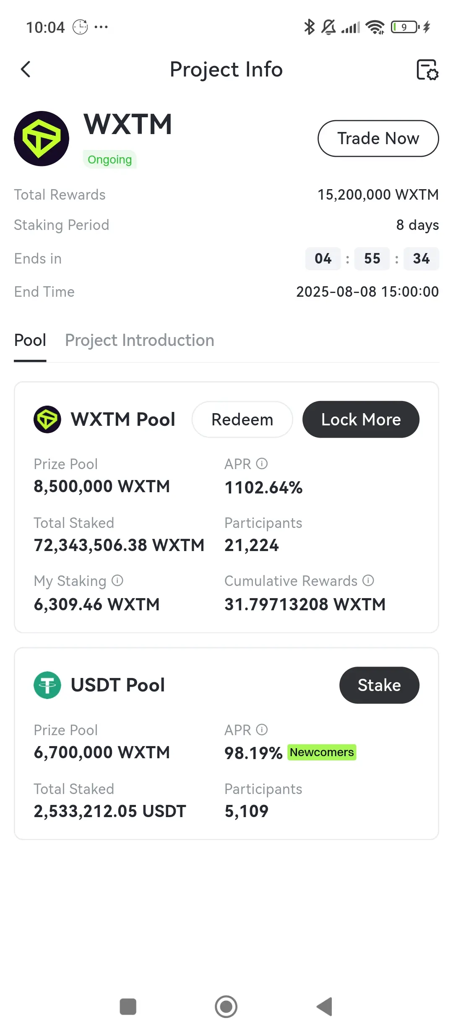Tap the 15,200,000 WXTM total rewards value
The height and width of the screenshot is (1034, 453).
(x=378, y=195)
